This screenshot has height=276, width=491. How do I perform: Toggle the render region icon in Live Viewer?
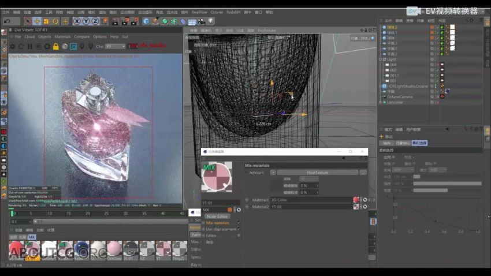tap(73, 46)
